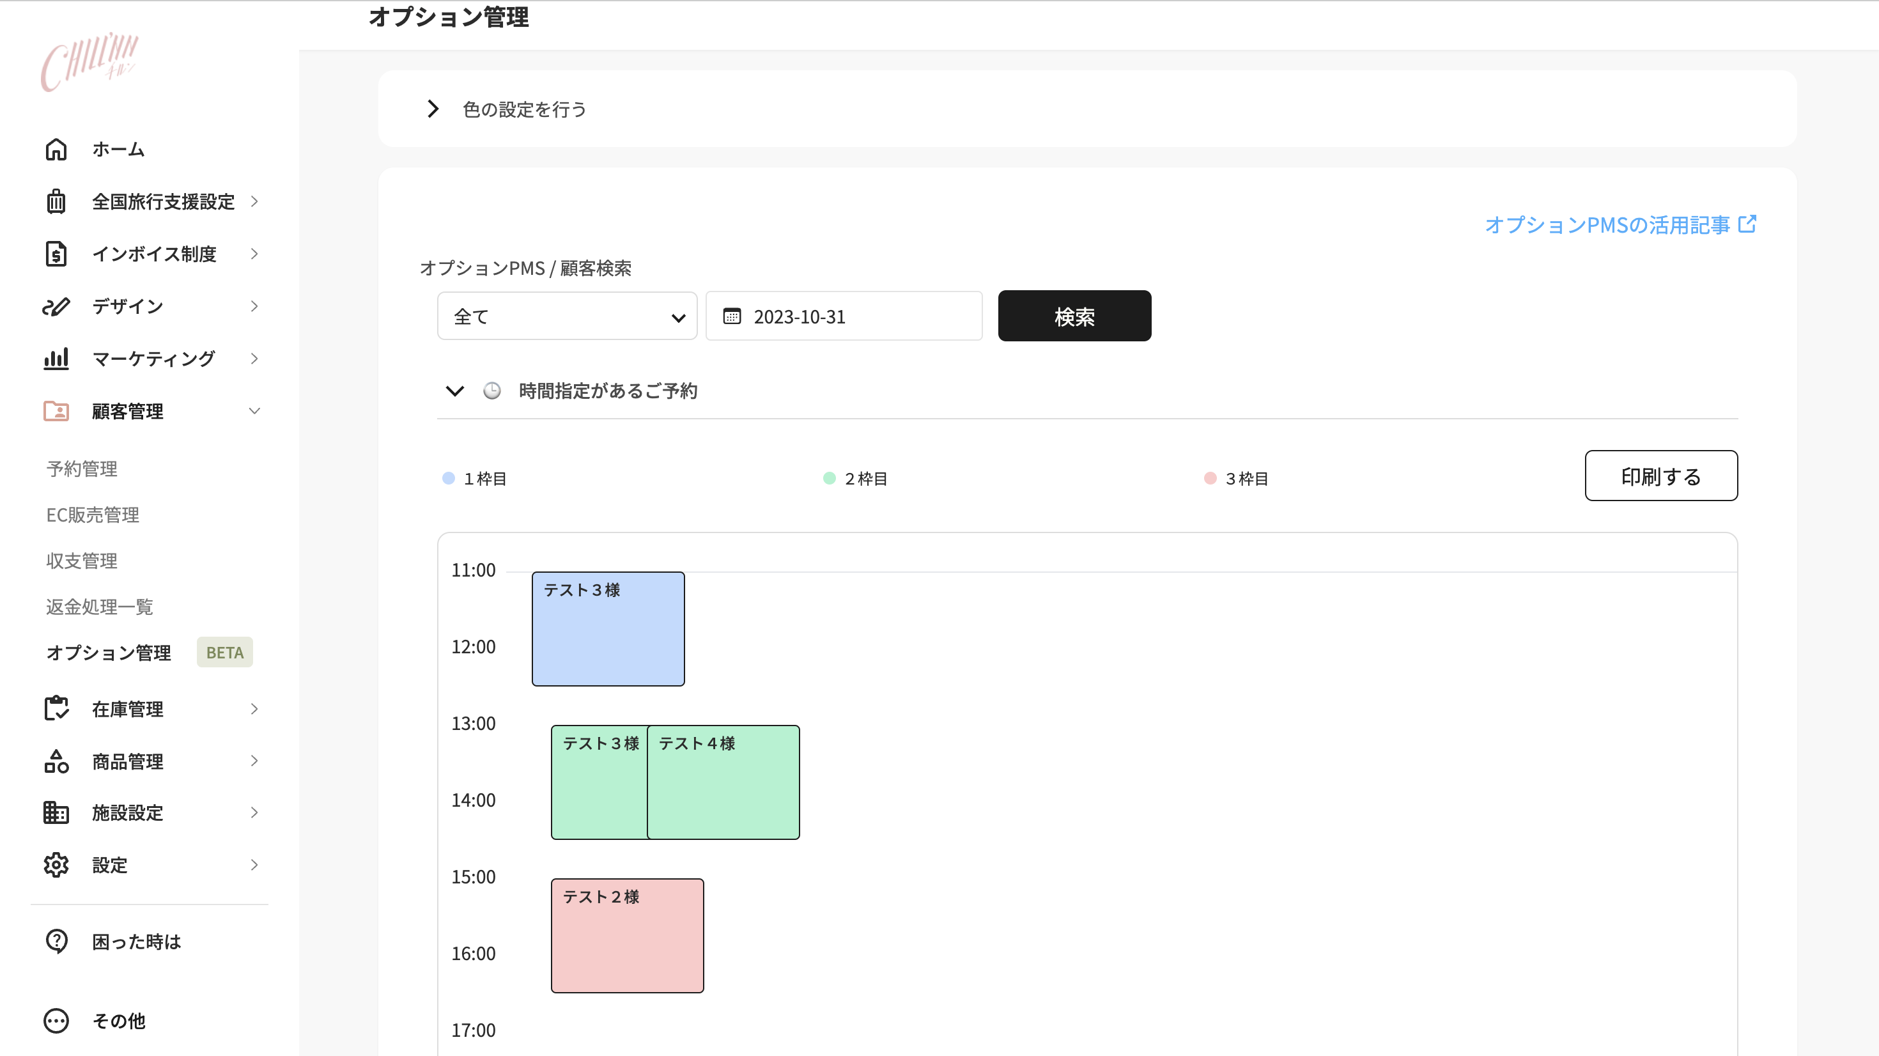
Task: Click the デザイン pen icon
Action: point(56,306)
